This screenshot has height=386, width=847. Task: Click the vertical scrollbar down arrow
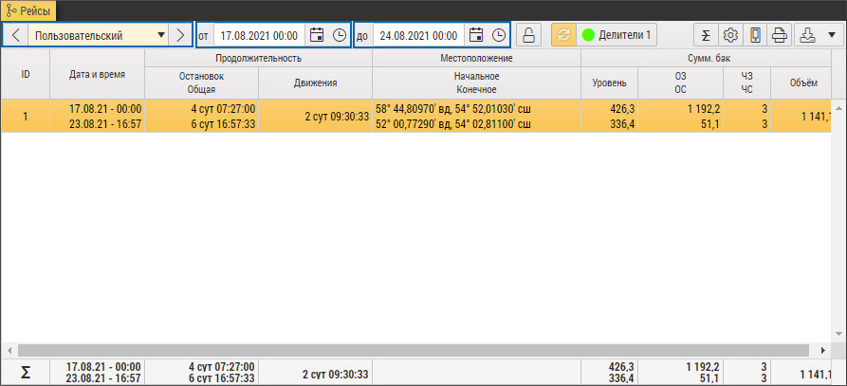coord(838,333)
